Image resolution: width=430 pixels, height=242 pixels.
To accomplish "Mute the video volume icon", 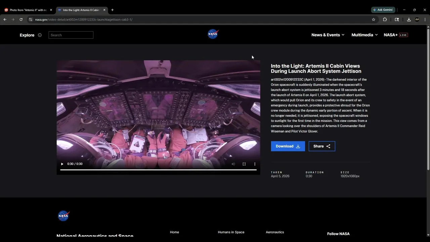I will click(233, 164).
